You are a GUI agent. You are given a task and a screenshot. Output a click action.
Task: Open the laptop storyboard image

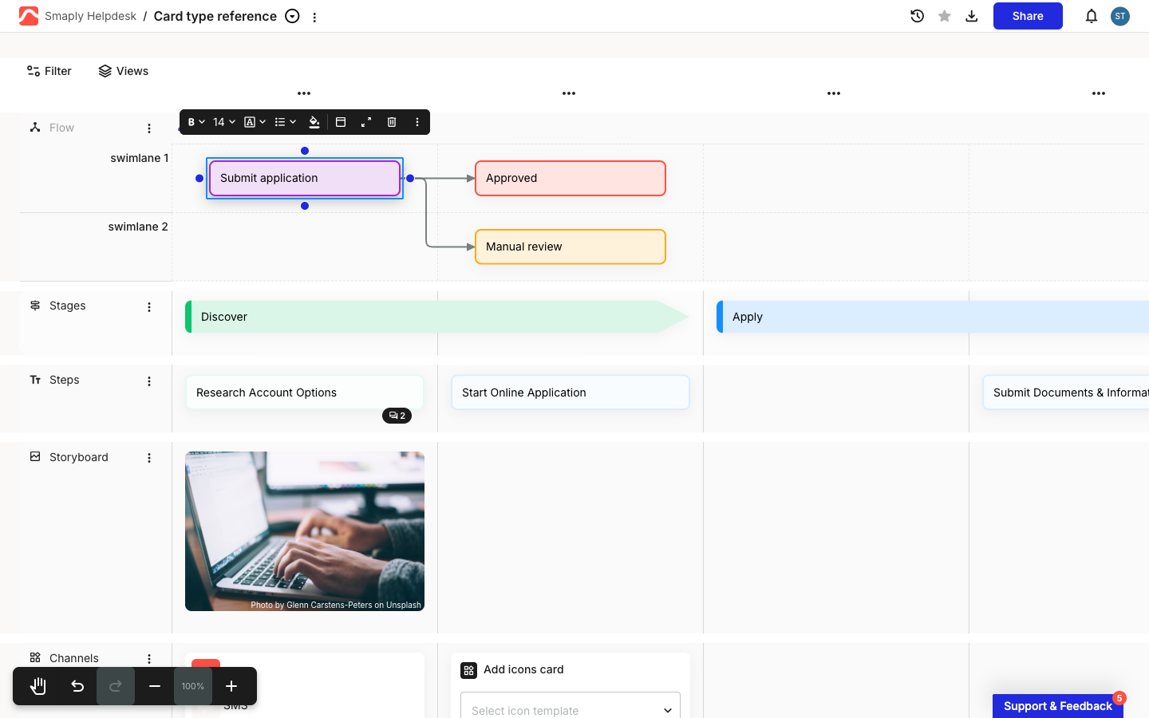305,531
